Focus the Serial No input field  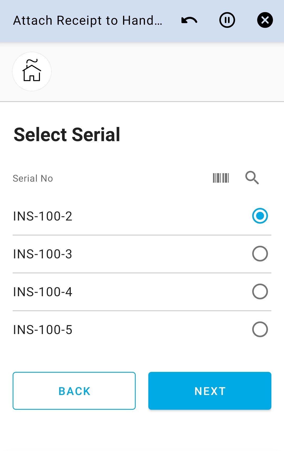point(105,178)
